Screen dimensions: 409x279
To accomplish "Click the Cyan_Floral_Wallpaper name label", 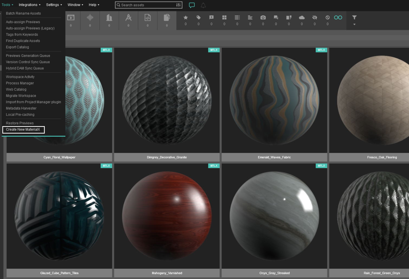I will tap(59, 157).
